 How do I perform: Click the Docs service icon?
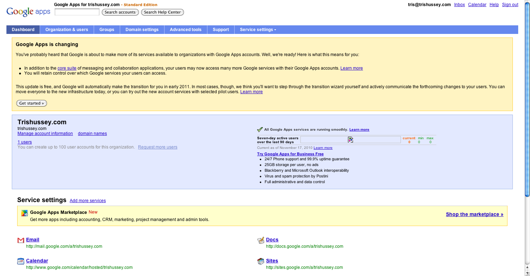(261, 240)
